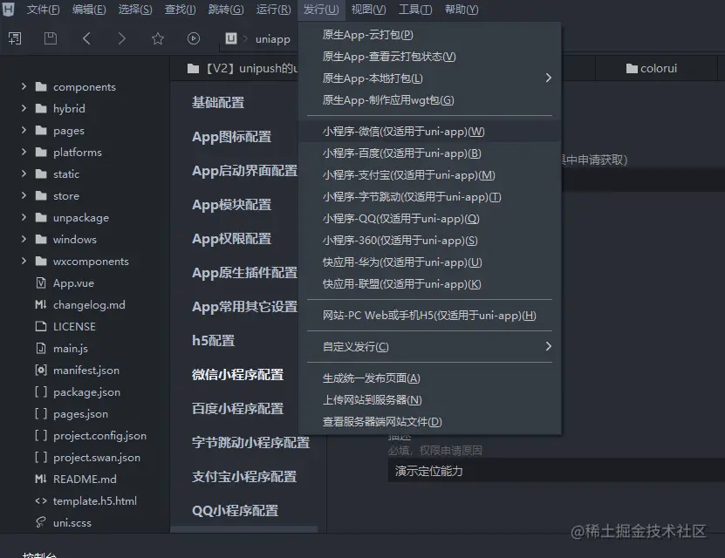725x558 pixels.
Task: Select 小程序-支付宝 publish option
Action: point(430,175)
